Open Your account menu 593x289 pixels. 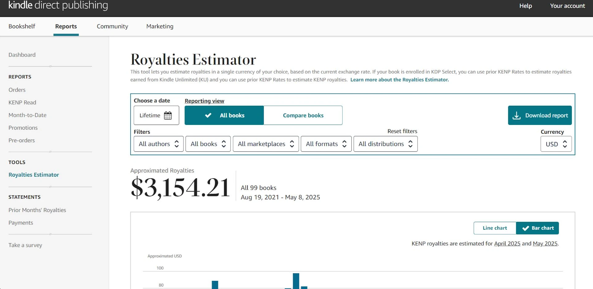567,6
